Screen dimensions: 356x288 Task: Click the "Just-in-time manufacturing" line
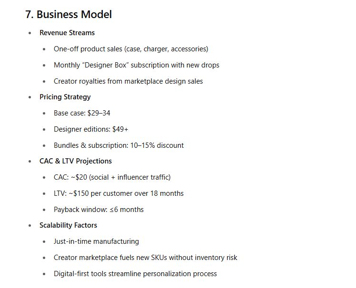pos(96,241)
